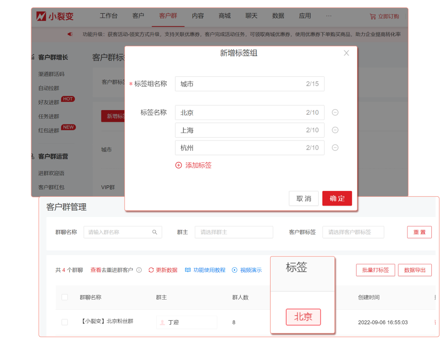Click the 批量打标签 button

click(375, 270)
